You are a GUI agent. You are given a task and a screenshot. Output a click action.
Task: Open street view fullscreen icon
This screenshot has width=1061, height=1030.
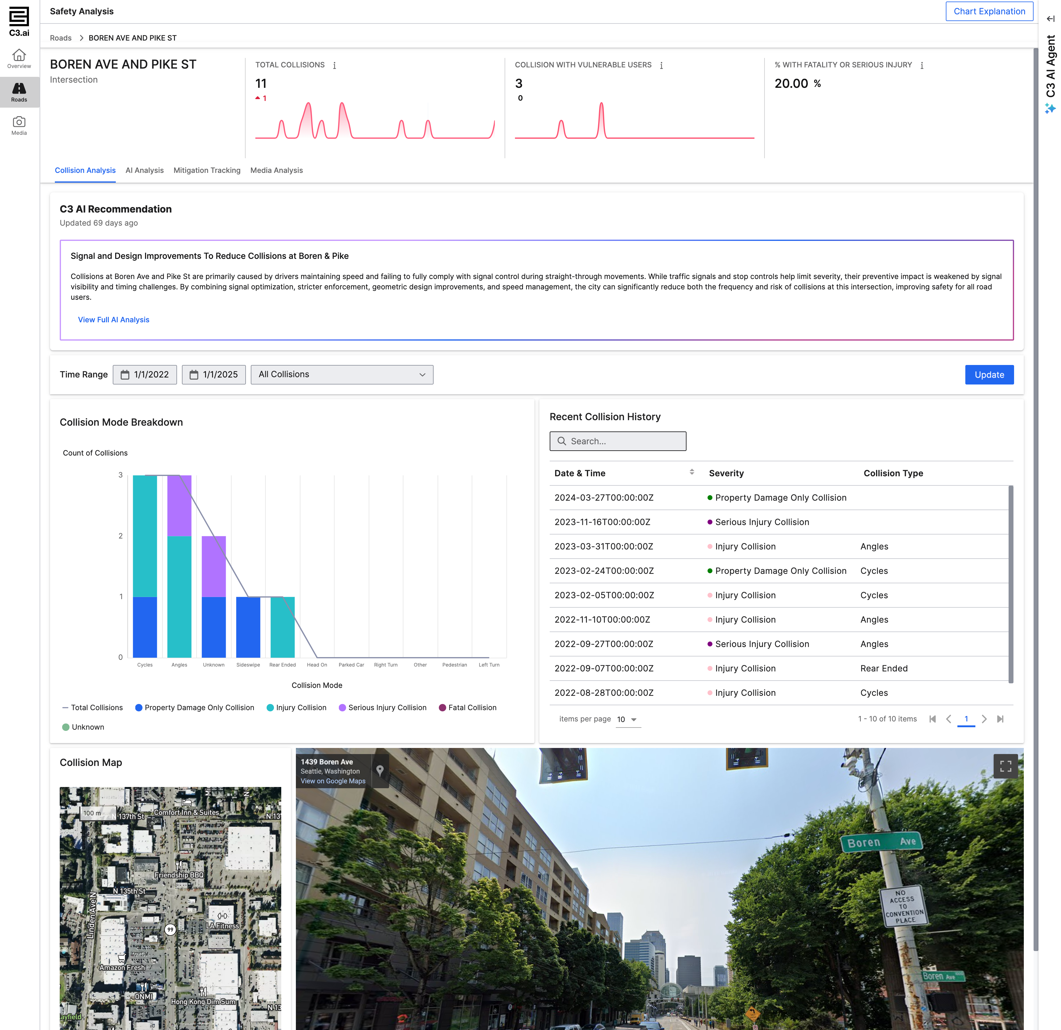pyautogui.click(x=1005, y=766)
